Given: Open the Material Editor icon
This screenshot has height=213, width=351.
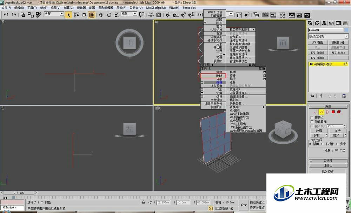Looking at the screenshot, I should coord(283,15).
